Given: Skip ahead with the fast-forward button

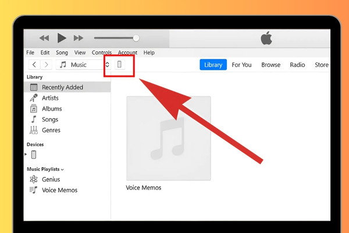Looking at the screenshot, I should [79, 38].
